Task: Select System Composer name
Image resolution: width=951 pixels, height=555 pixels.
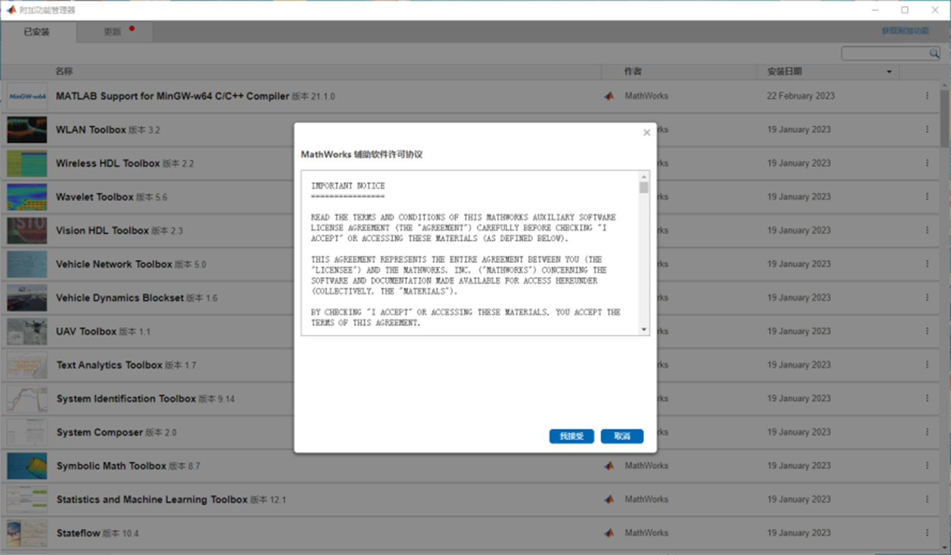Action: (x=100, y=432)
